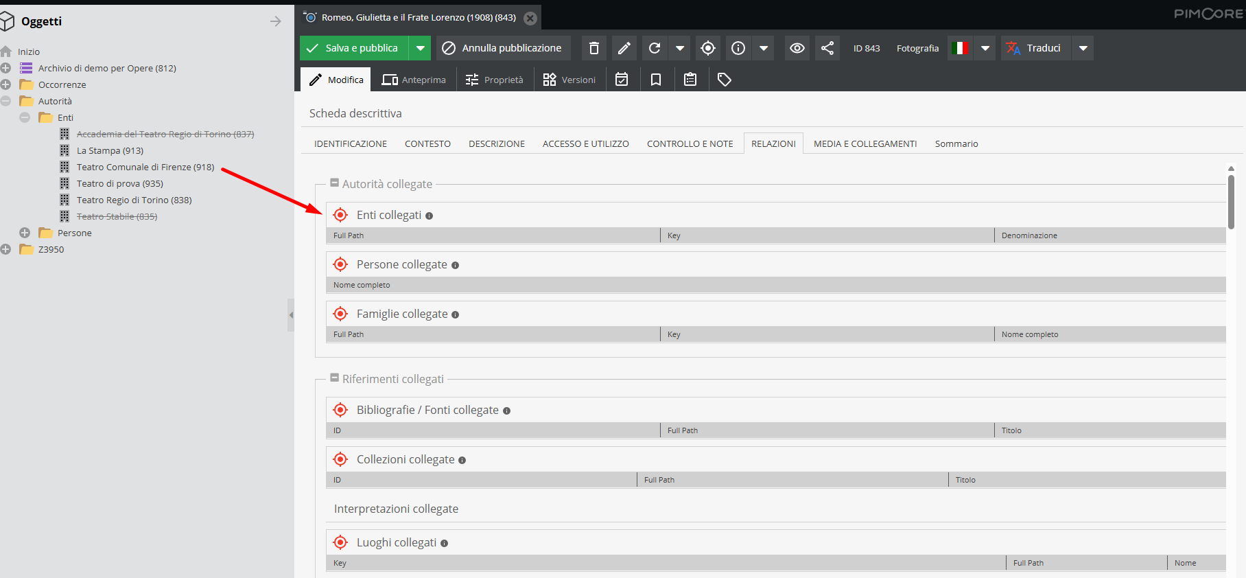Close the Romeo, Giulietta e il Frate Lorenzo tab
The image size is (1246, 578).
coord(530,18)
